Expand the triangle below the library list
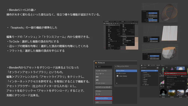 (x=117, y=83)
